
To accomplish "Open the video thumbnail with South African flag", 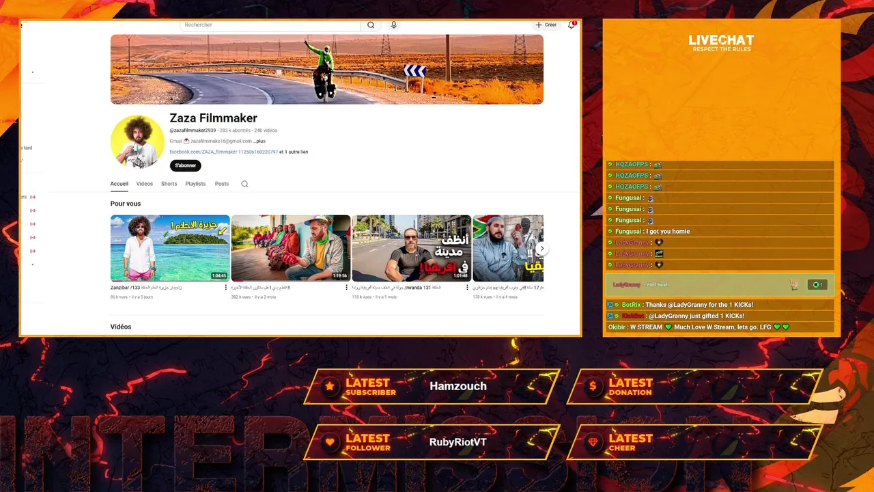I will 508,248.
